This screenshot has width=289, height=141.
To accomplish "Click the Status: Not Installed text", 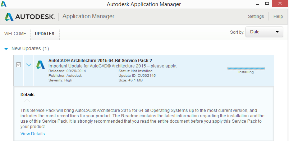I will pos(136,71).
